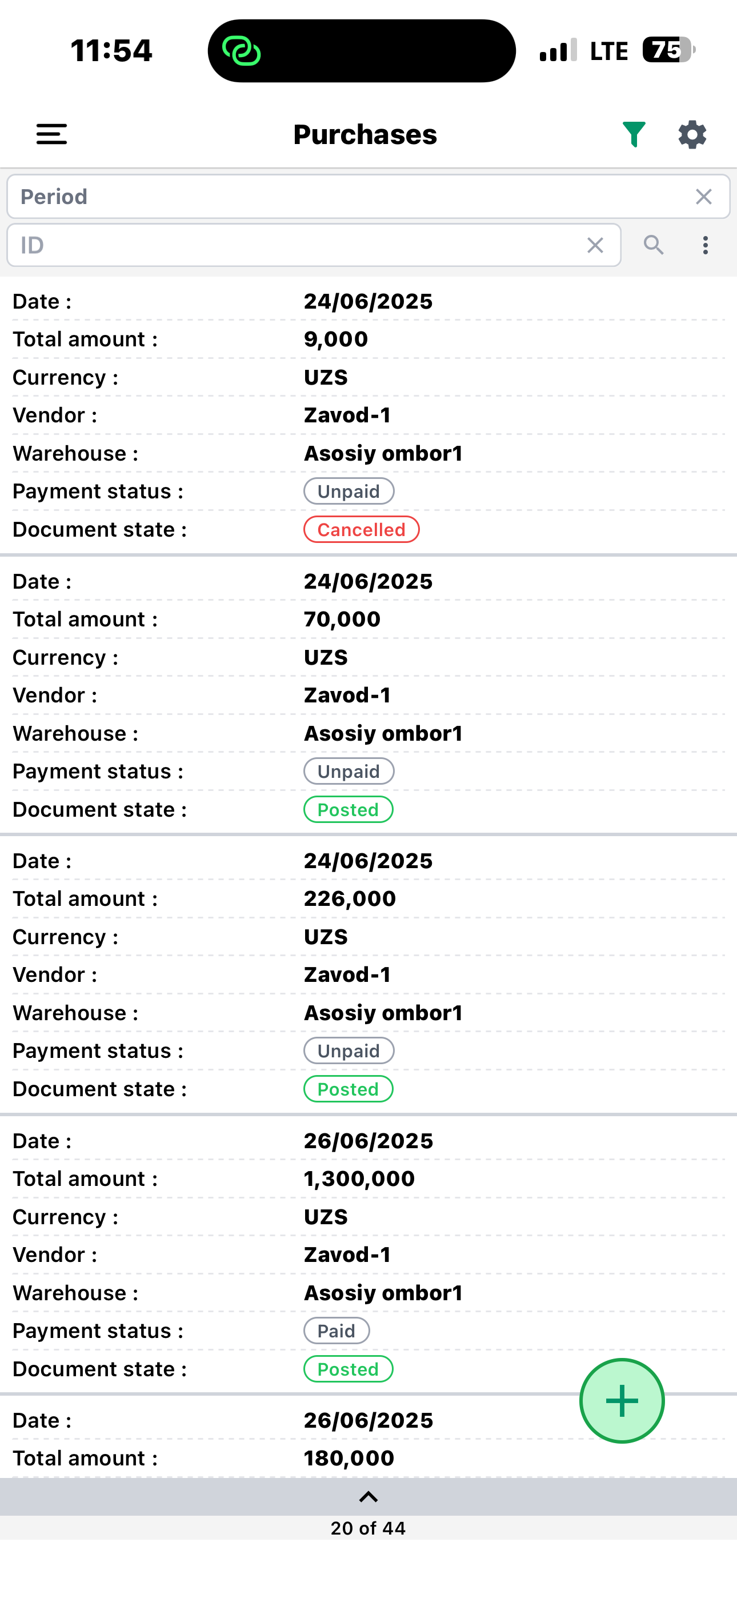Select the 1,300,000 total amount value
Image resolution: width=737 pixels, height=1598 pixels.
coord(359,1178)
